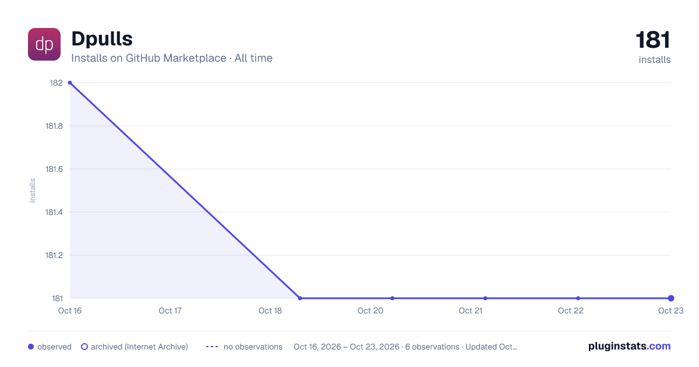
Task: Select the data point near Oct 21
Action: point(485,298)
